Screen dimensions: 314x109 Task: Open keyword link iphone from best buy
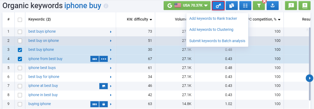point(45,59)
